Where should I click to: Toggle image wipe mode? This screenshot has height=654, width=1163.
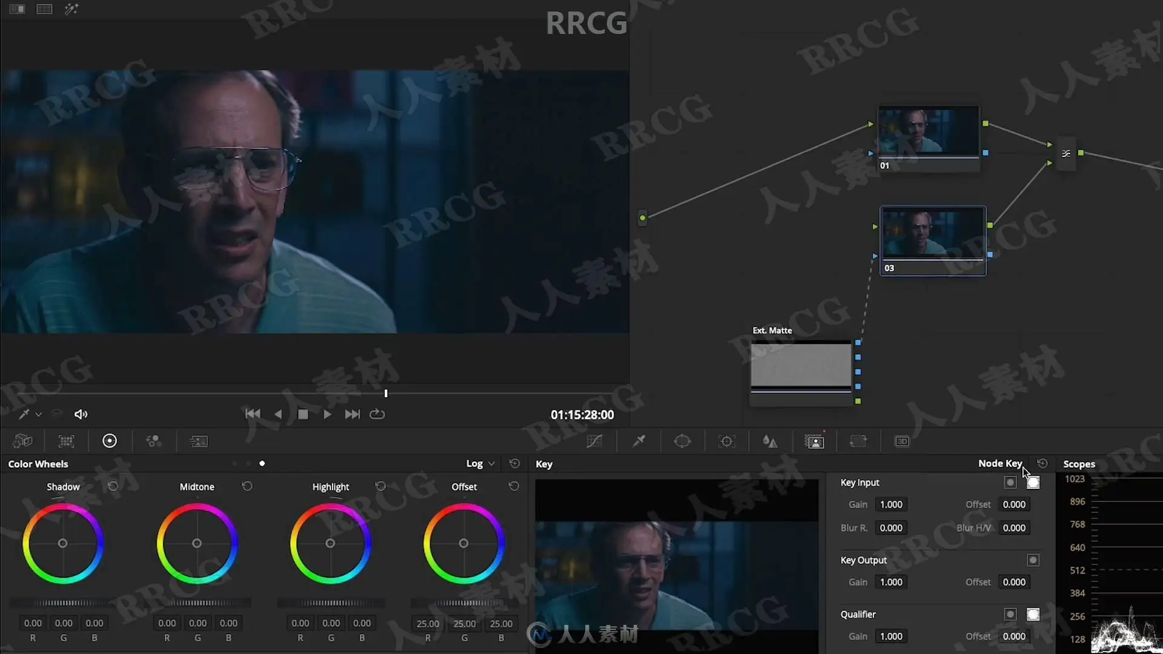(x=17, y=9)
